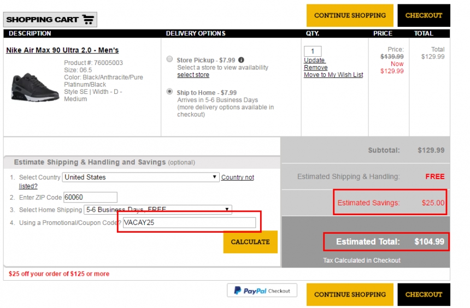Click Move to My Wish List link

click(333, 75)
